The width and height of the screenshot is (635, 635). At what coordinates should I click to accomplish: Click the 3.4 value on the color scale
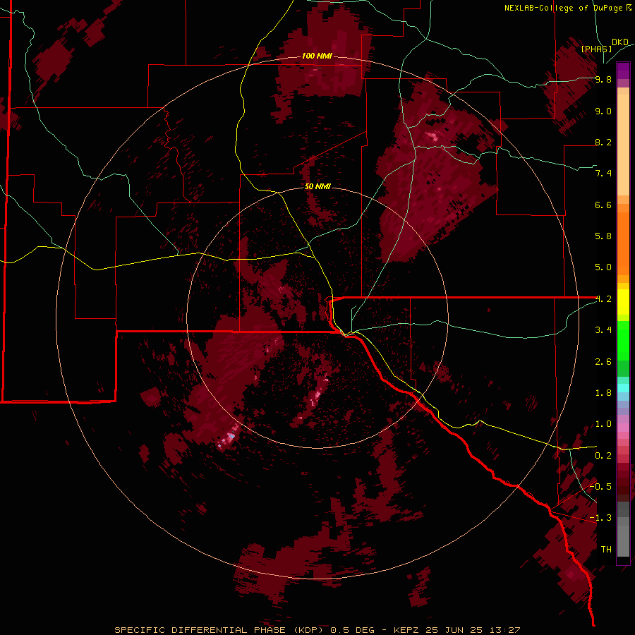pos(603,330)
